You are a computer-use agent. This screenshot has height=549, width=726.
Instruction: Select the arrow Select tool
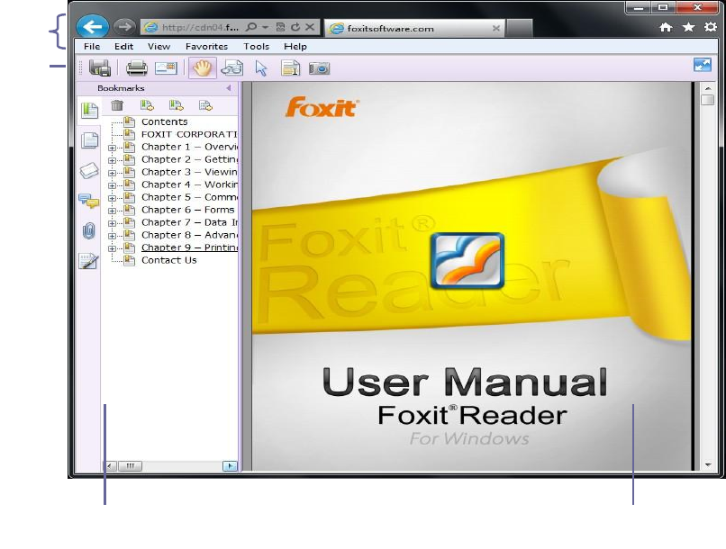click(x=261, y=68)
